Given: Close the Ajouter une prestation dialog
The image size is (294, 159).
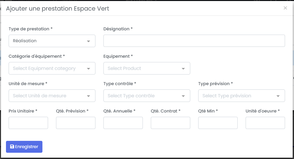Looking at the screenshot, I should click(x=285, y=8).
